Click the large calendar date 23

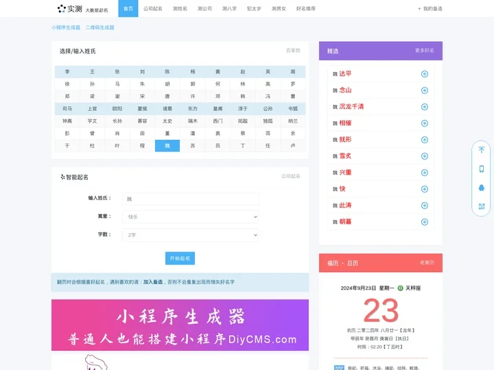click(381, 310)
